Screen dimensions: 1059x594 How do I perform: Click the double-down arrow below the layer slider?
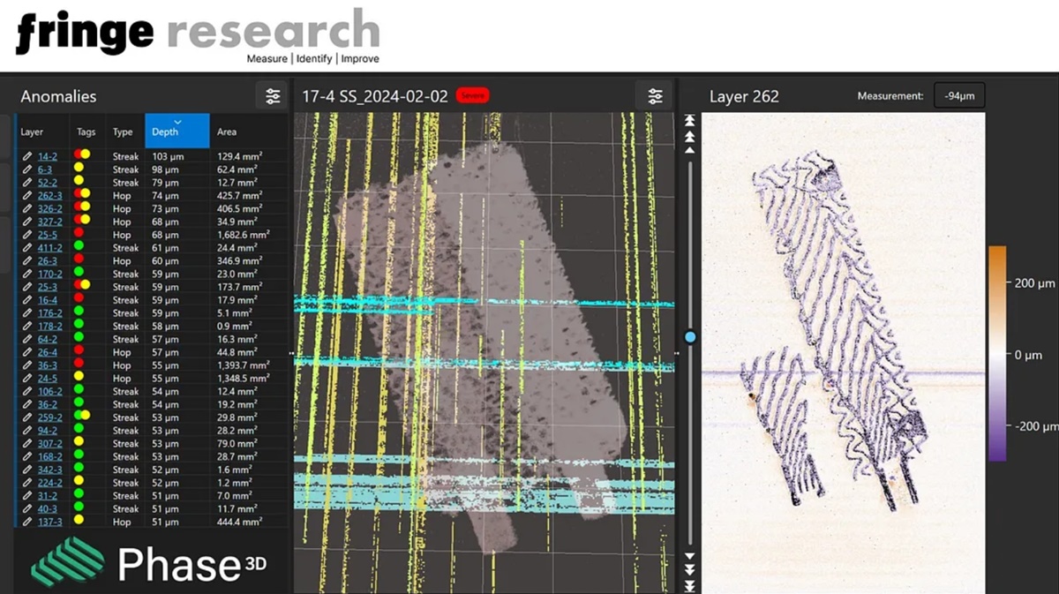point(690,569)
